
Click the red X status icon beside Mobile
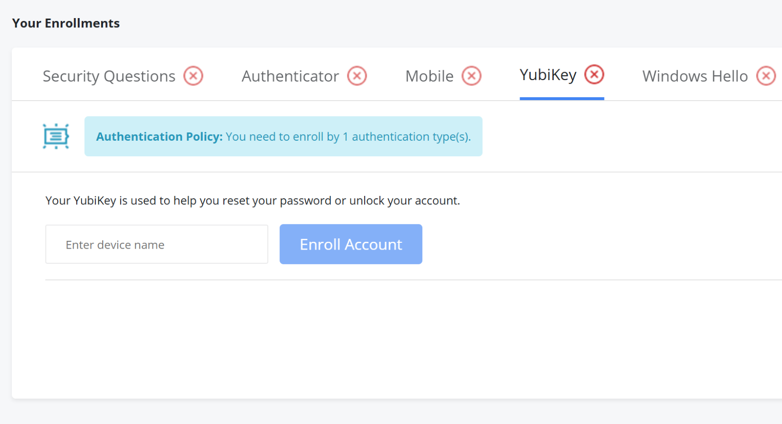pyautogui.click(x=472, y=76)
